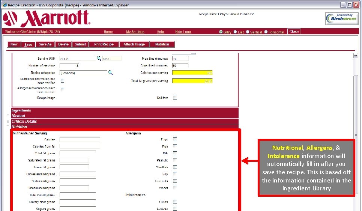Viewport: 362px width, 211px height.
Task: Click the Nutrients per Serving heading
Action: 30,133
